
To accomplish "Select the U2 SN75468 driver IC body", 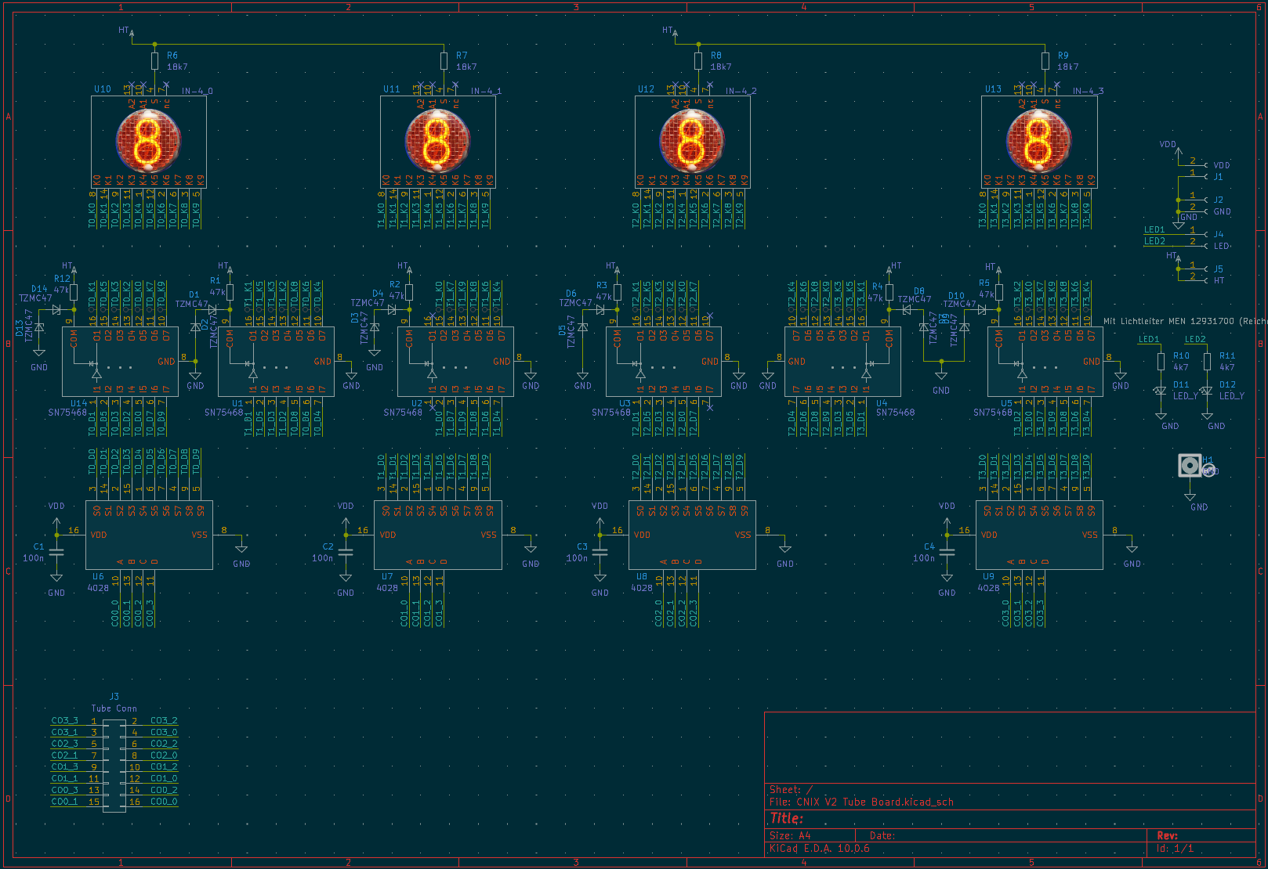I will [455, 362].
